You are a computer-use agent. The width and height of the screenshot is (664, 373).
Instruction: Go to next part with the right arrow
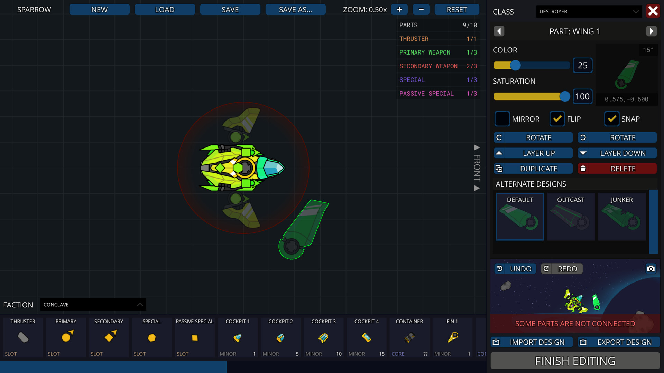coord(652,31)
